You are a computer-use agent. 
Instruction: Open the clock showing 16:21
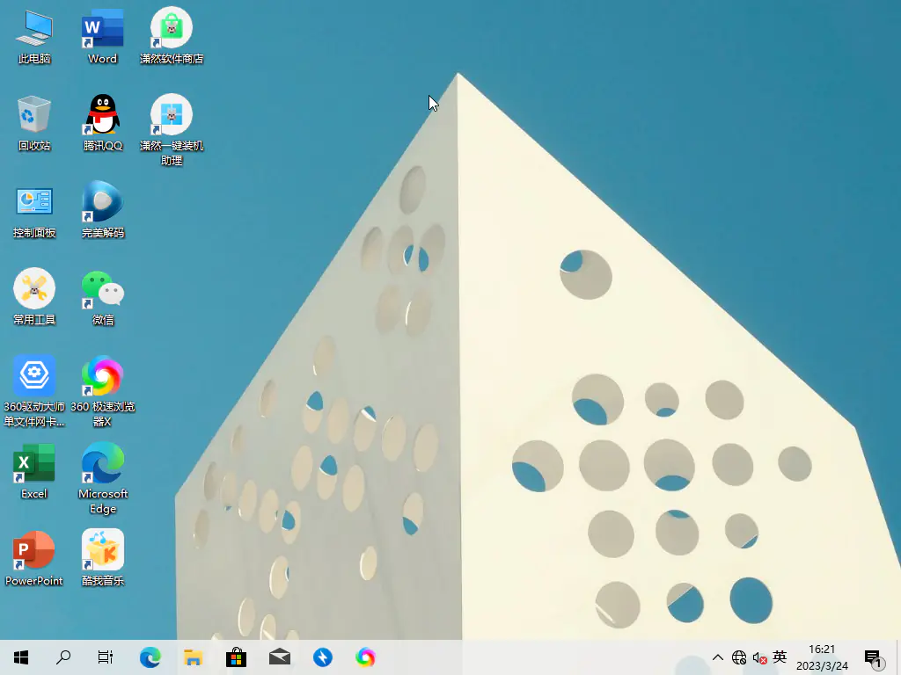coord(822,657)
